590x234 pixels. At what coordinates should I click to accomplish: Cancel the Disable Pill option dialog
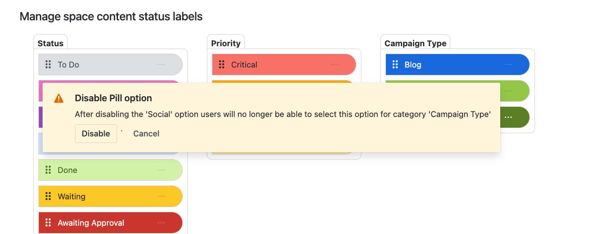pos(146,134)
